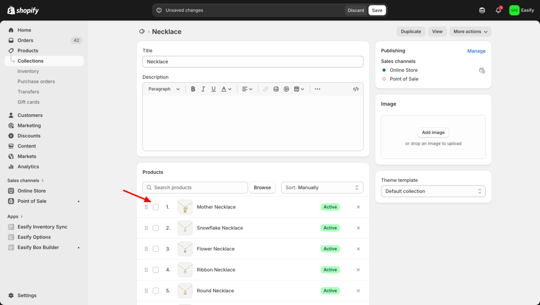Open the Theme template Default collection dropdown
The height and width of the screenshot is (305, 540).
coord(433,191)
